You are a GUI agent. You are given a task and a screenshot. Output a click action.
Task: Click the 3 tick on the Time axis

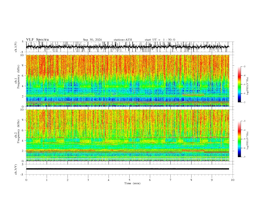tap(88, 180)
